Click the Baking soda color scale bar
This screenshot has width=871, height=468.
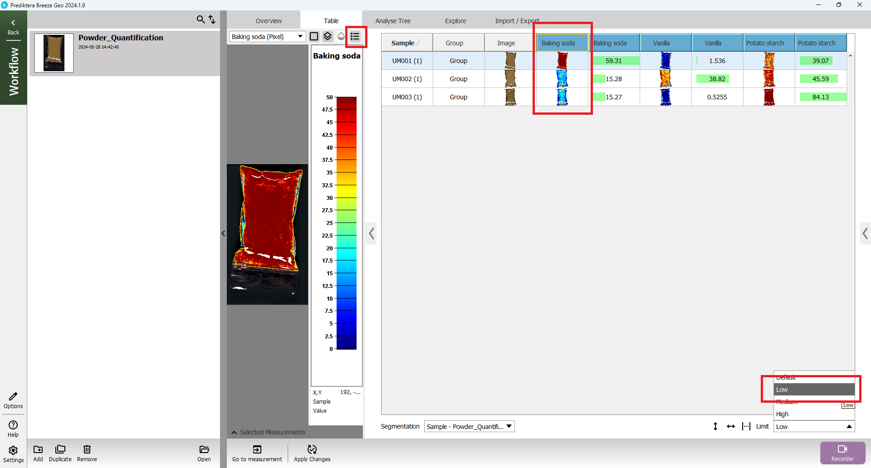tap(346, 223)
